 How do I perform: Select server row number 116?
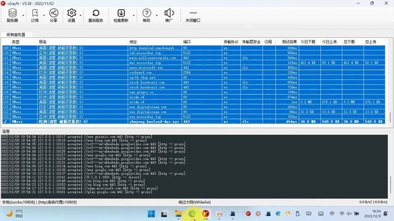[193, 82]
